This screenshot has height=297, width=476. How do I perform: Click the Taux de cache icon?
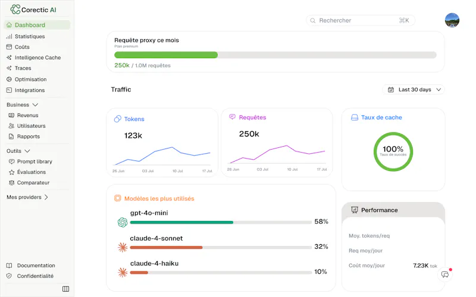(x=354, y=117)
